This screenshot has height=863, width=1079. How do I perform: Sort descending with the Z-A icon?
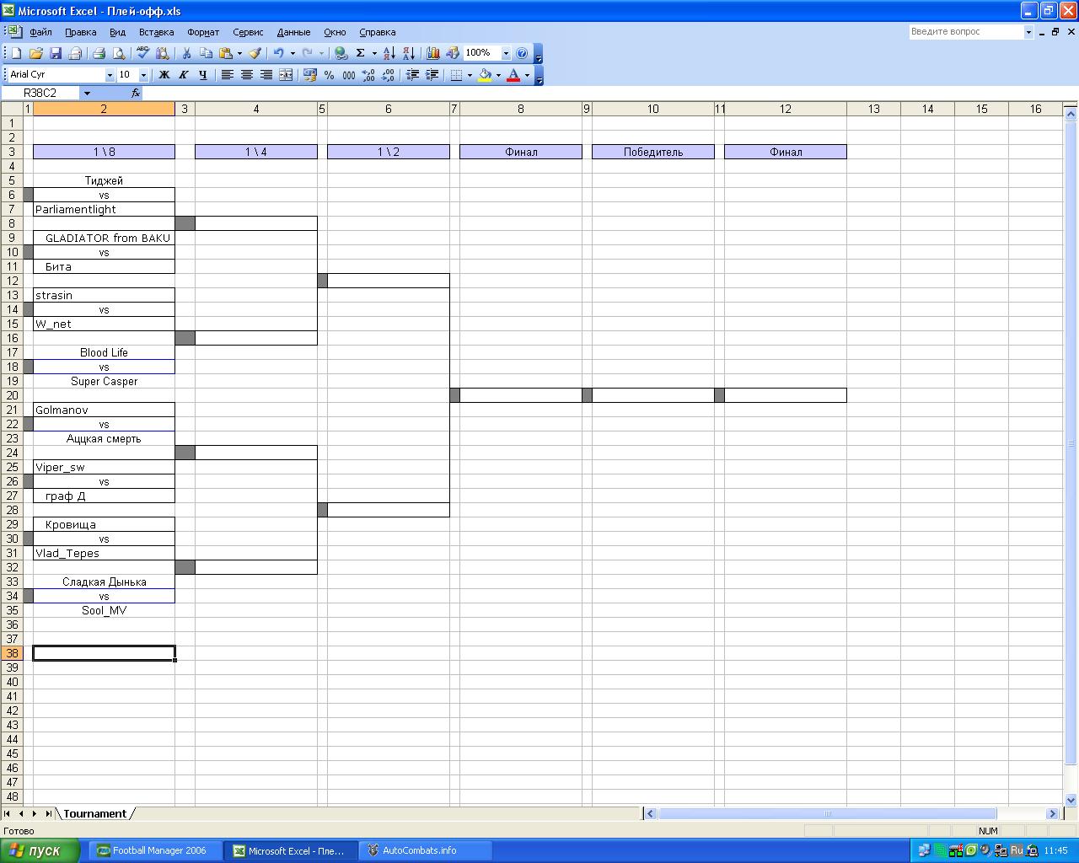coord(409,53)
